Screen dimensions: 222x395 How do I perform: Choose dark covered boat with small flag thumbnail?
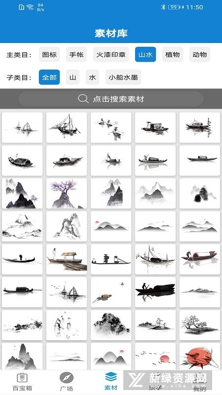22,160
